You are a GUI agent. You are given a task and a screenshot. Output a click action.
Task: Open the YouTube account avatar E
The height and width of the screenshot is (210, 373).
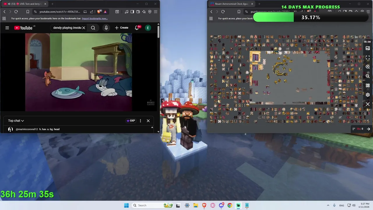[148, 28]
